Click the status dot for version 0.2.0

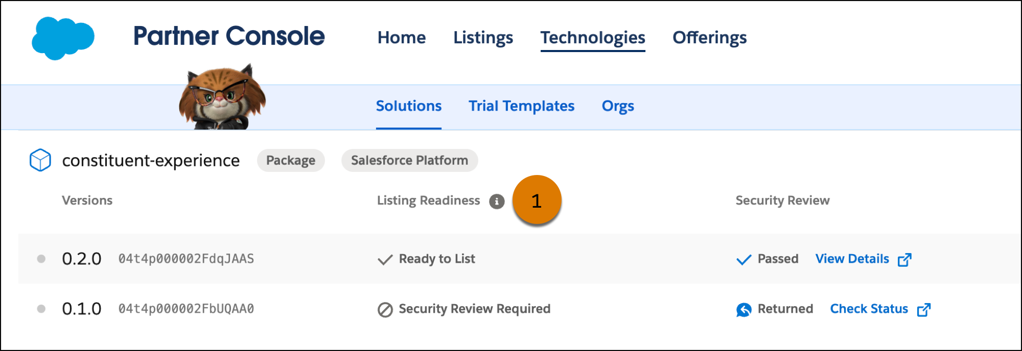[x=41, y=259]
